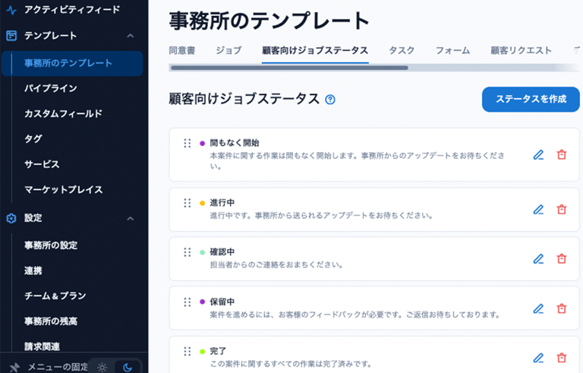The height and width of the screenshot is (373, 583).
Task: Switch to light mode with sun icon
Action: pyautogui.click(x=102, y=367)
